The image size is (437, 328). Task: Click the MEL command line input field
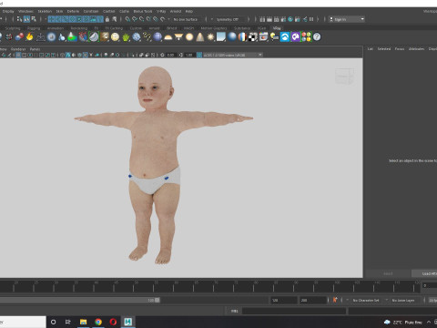click(x=294, y=311)
